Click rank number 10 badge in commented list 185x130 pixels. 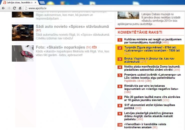(120, 125)
